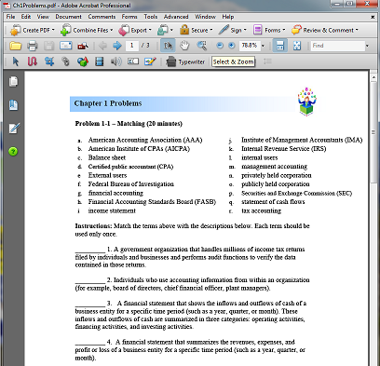This screenshot has height=366, width=380.
Task: Click the Combine Files icon
Action: tap(65, 30)
